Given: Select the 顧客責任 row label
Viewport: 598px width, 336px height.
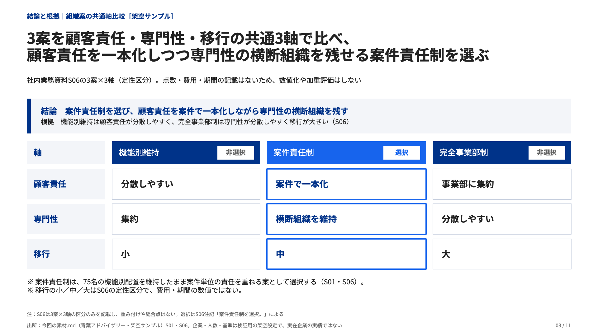Looking at the screenshot, I should tap(66, 184).
